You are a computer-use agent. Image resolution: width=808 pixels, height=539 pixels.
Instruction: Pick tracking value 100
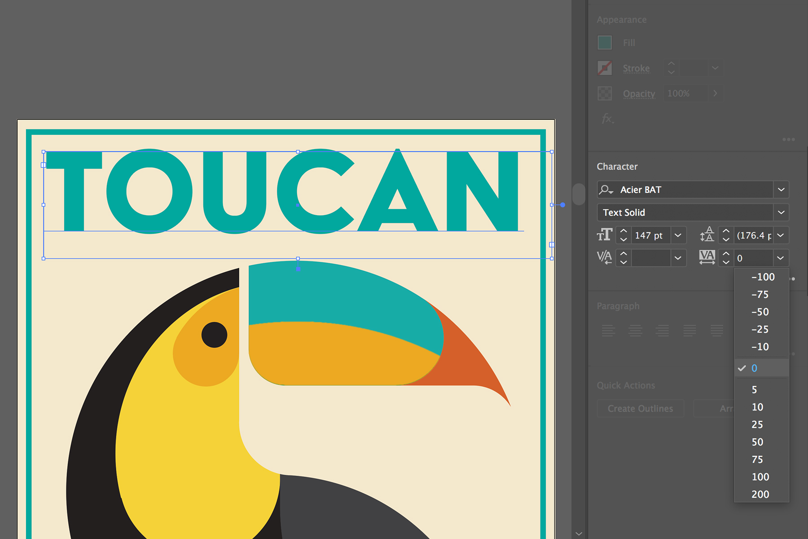click(762, 477)
